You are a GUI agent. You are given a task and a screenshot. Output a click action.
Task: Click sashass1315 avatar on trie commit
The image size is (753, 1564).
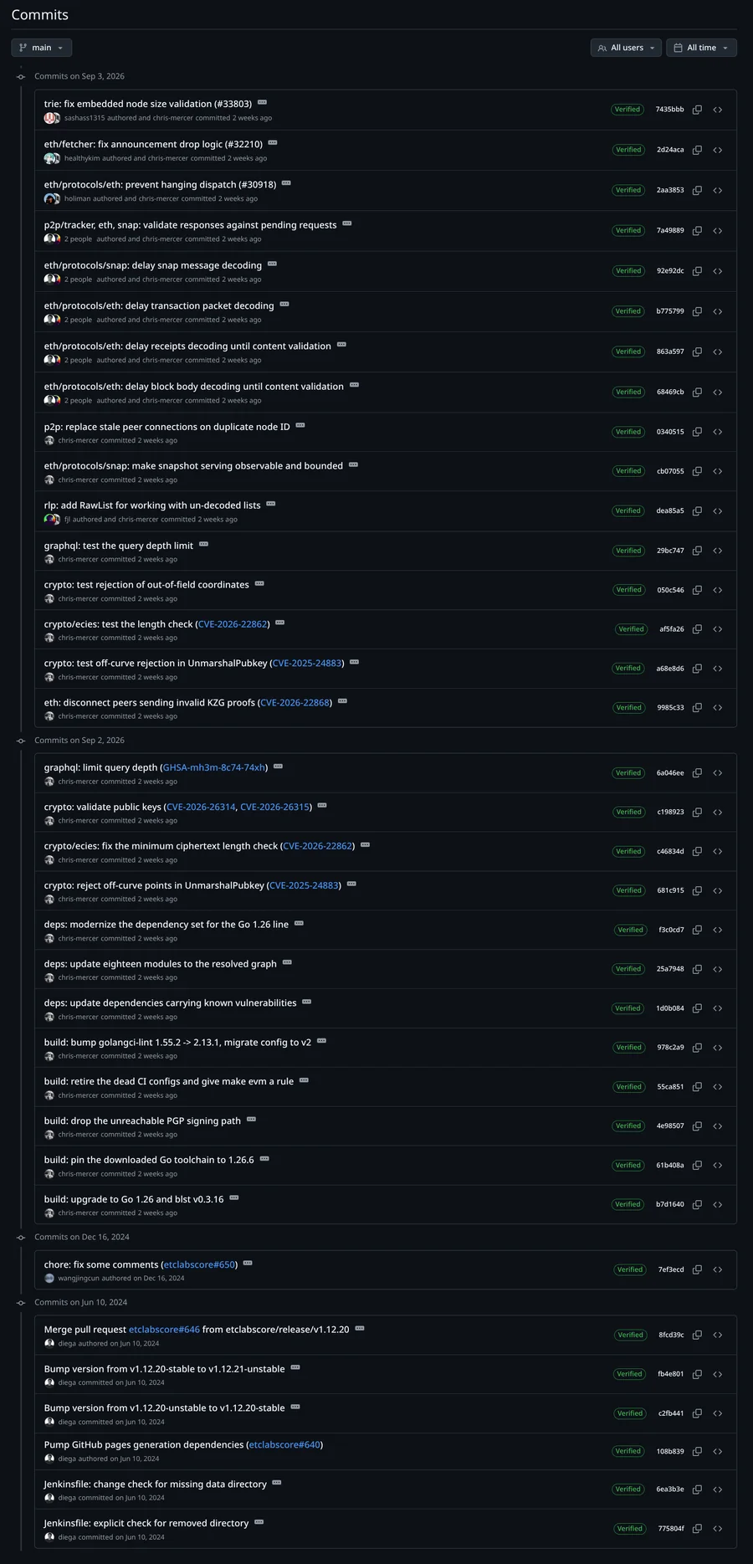pyautogui.click(x=49, y=118)
